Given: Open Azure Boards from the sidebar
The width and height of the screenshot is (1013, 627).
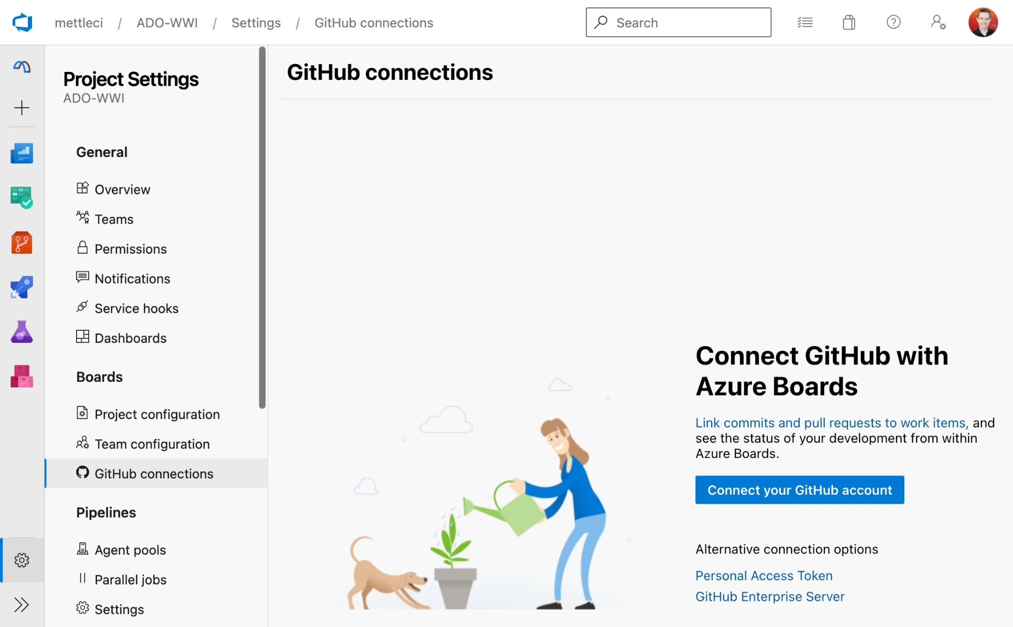Looking at the screenshot, I should (22, 197).
